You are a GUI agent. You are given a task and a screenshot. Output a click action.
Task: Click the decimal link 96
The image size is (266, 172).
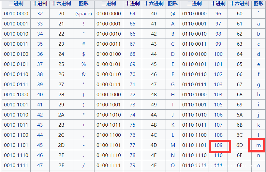point(218,14)
